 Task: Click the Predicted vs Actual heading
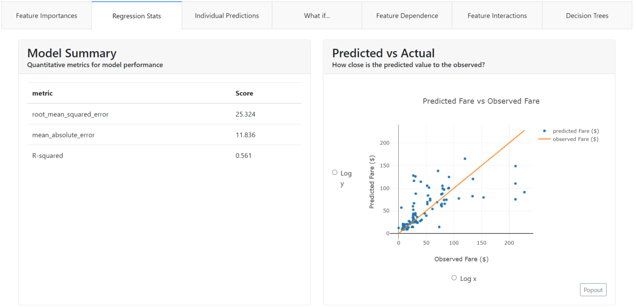[x=383, y=53]
